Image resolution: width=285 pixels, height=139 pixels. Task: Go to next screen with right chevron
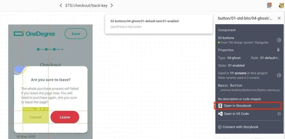112,6
